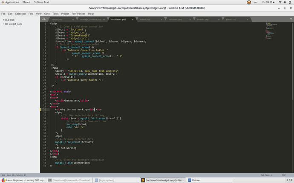Switch to the header.php tab
The width and height of the screenshot is (294, 183).
[203, 20]
